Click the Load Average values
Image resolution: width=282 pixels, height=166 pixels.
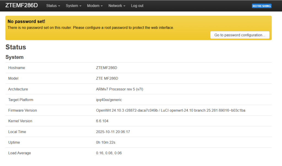click(109, 153)
